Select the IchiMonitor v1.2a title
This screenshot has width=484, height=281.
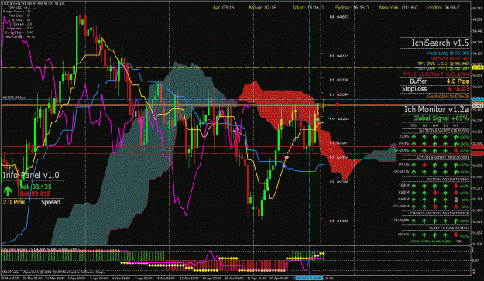point(436,109)
